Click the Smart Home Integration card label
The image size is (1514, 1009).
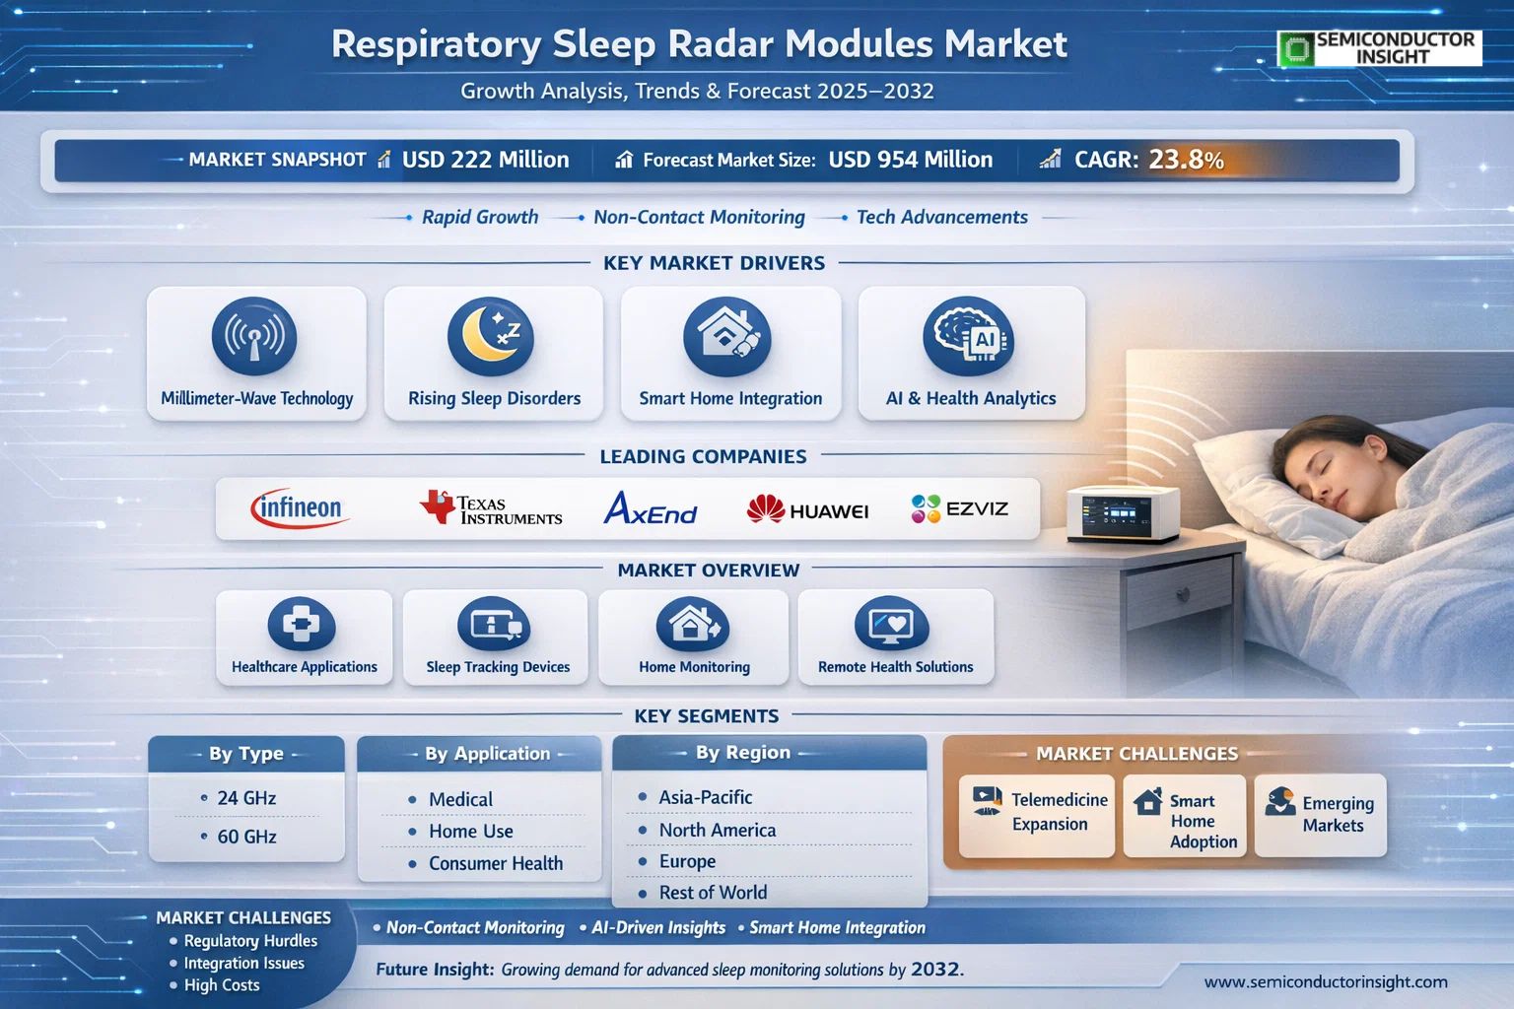730,398
